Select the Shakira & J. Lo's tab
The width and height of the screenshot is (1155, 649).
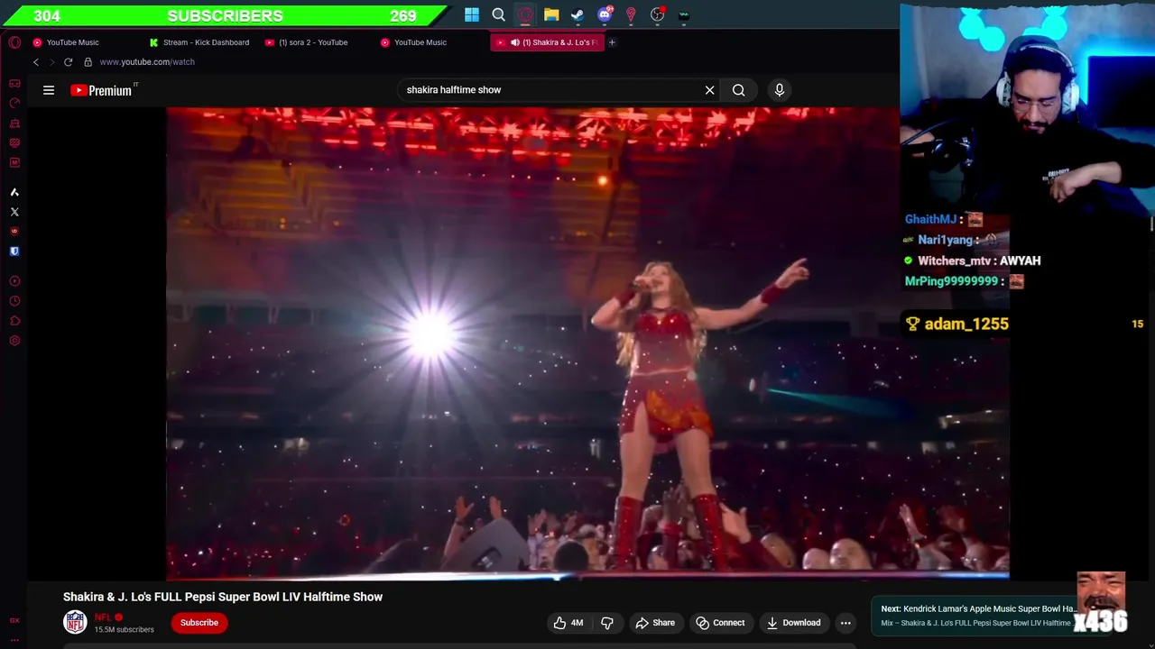click(x=547, y=42)
